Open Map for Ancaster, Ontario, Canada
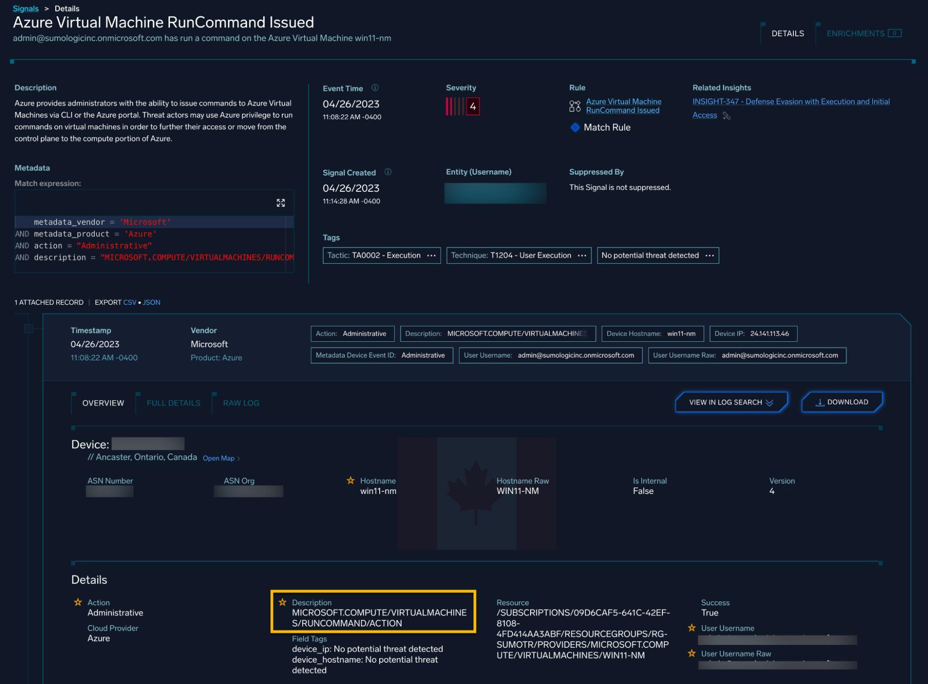 [x=218, y=458]
